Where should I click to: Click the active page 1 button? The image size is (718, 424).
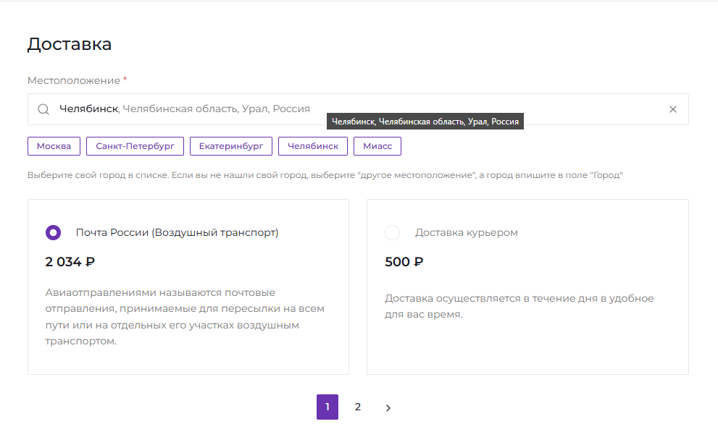[x=327, y=407]
